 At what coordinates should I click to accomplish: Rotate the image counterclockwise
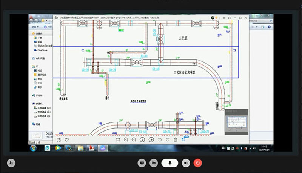point(160,139)
